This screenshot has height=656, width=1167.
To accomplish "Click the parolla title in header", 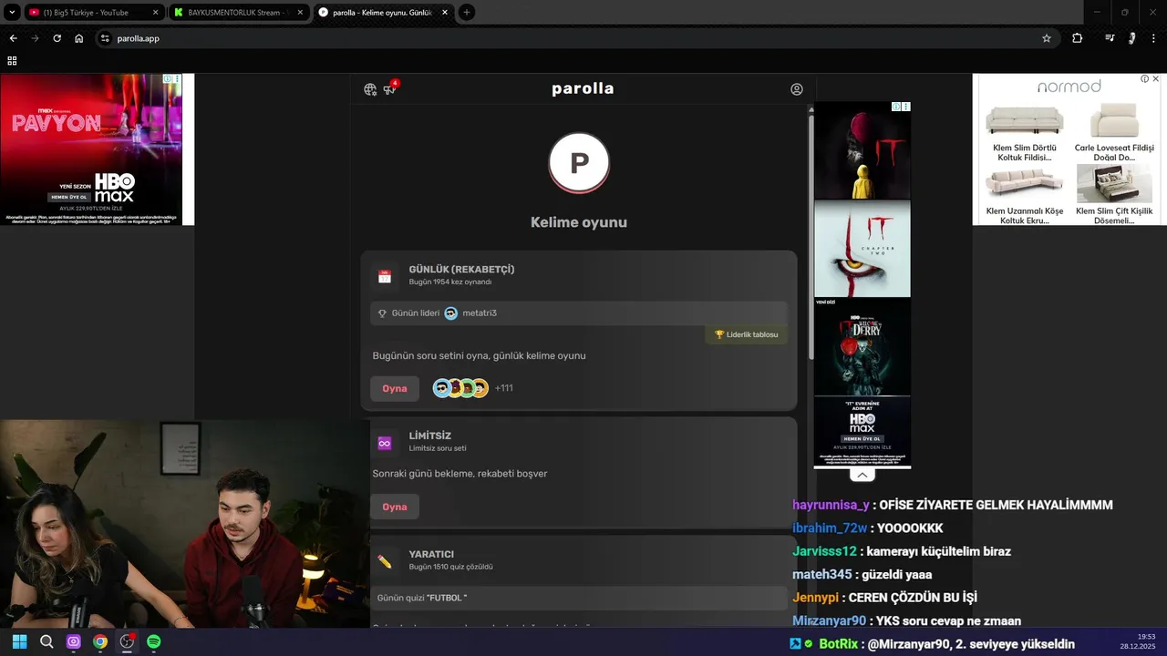I will [583, 88].
